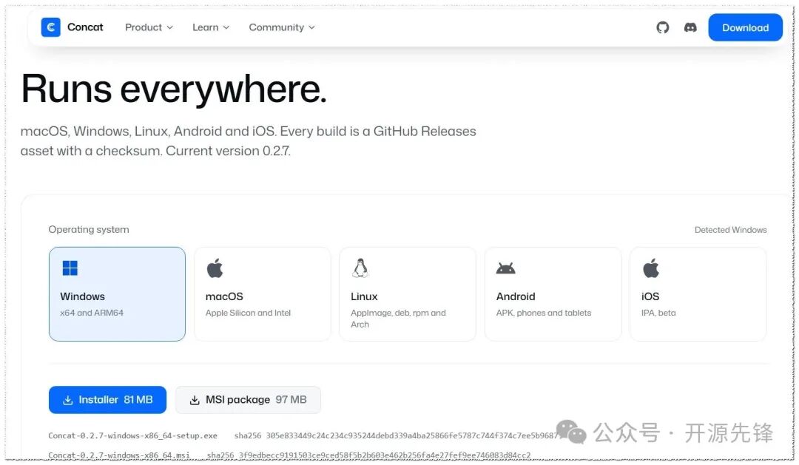Click the download arrow icon on MSI package

coord(194,401)
